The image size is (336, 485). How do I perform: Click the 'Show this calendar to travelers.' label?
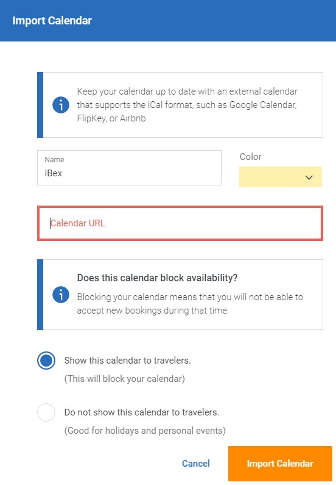pos(127,361)
